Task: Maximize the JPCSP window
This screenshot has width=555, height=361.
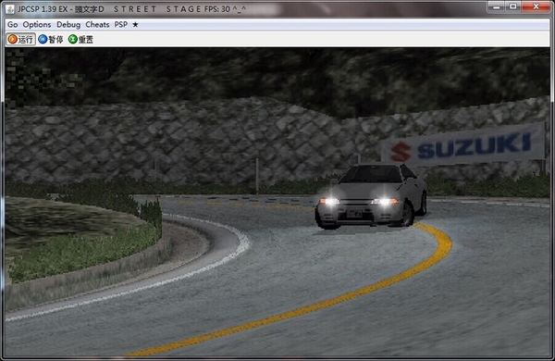Action: tap(512, 6)
